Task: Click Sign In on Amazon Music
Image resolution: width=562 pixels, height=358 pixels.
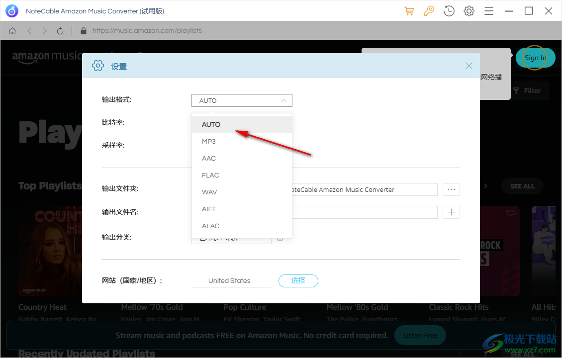Action: click(x=536, y=58)
